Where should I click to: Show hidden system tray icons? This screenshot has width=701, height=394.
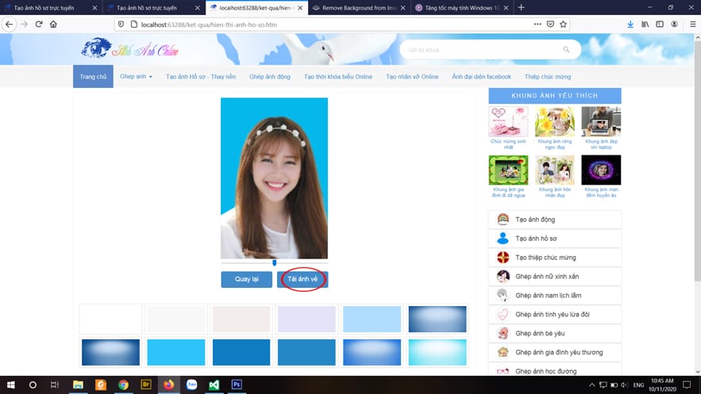click(x=591, y=384)
